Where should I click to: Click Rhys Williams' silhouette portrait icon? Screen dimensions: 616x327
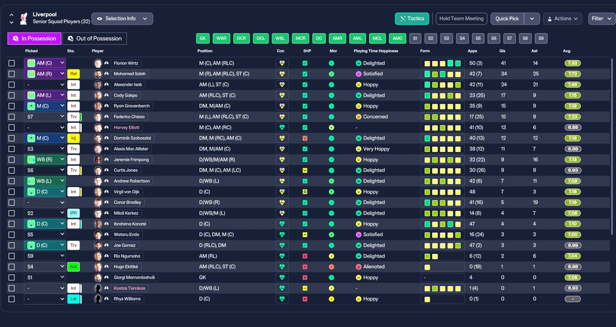98,299
